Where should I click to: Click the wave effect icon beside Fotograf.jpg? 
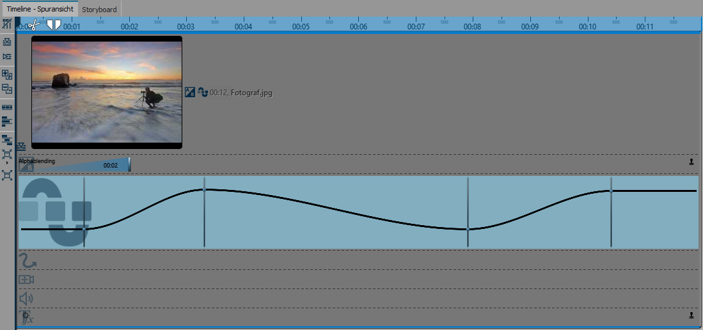point(203,92)
